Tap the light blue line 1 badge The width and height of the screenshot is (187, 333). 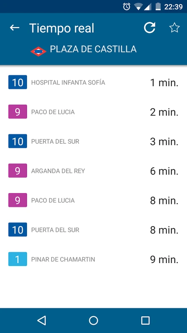tap(17, 259)
